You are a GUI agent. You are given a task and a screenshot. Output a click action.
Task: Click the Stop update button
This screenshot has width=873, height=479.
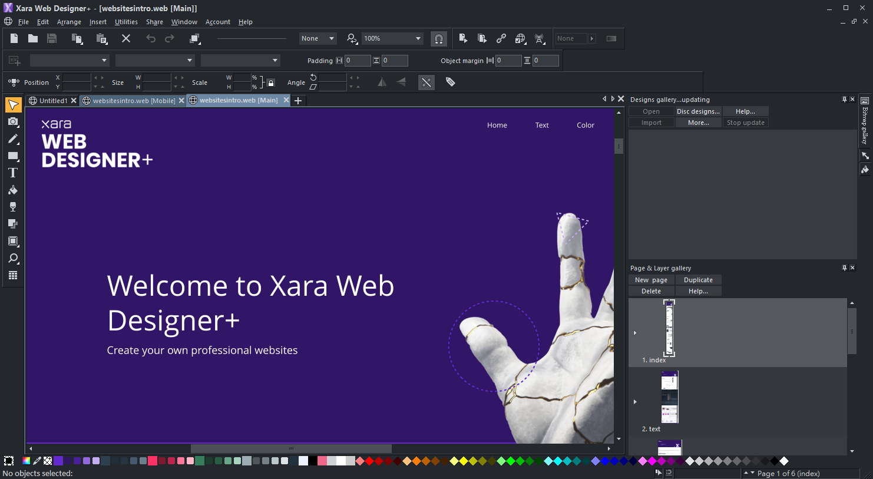tap(746, 123)
